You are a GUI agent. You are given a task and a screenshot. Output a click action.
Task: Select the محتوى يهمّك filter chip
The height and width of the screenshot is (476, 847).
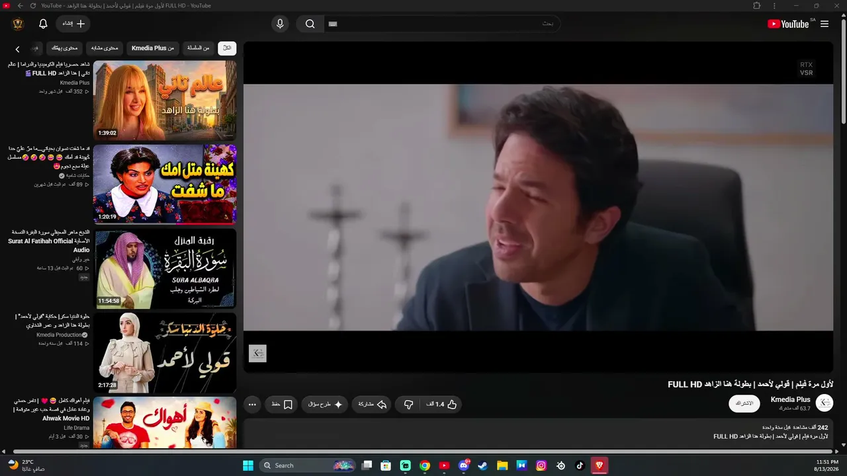[x=65, y=48]
